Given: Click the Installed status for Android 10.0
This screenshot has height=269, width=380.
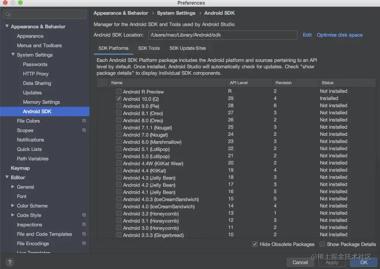Looking at the screenshot, I should click(x=329, y=98).
